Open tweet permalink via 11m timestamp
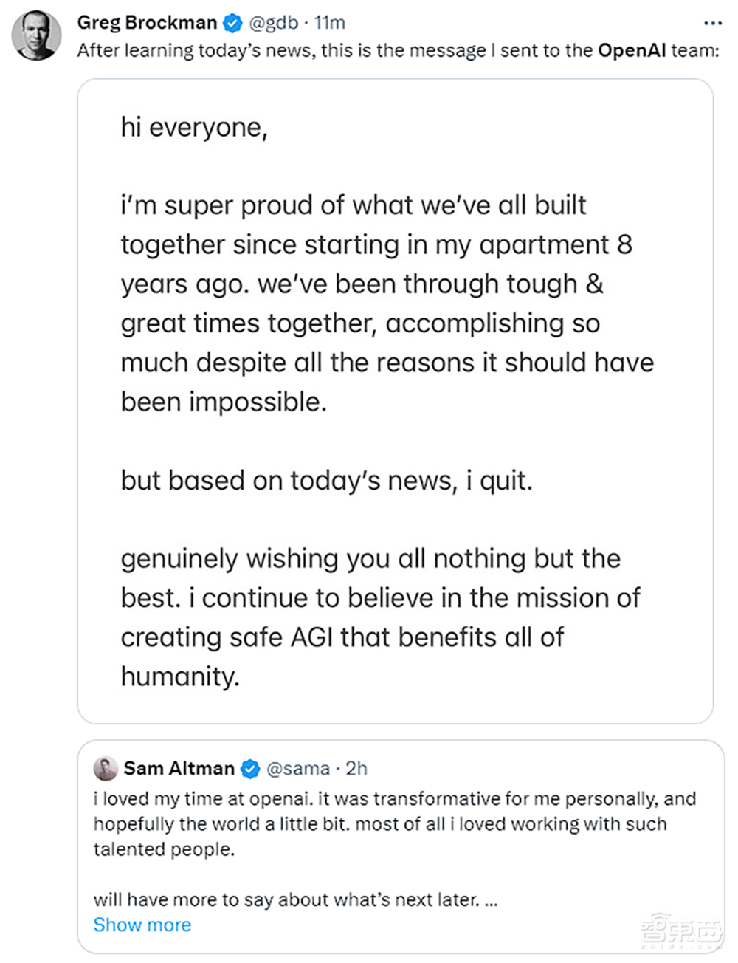Viewport: 738px width, 963px height. [330, 23]
